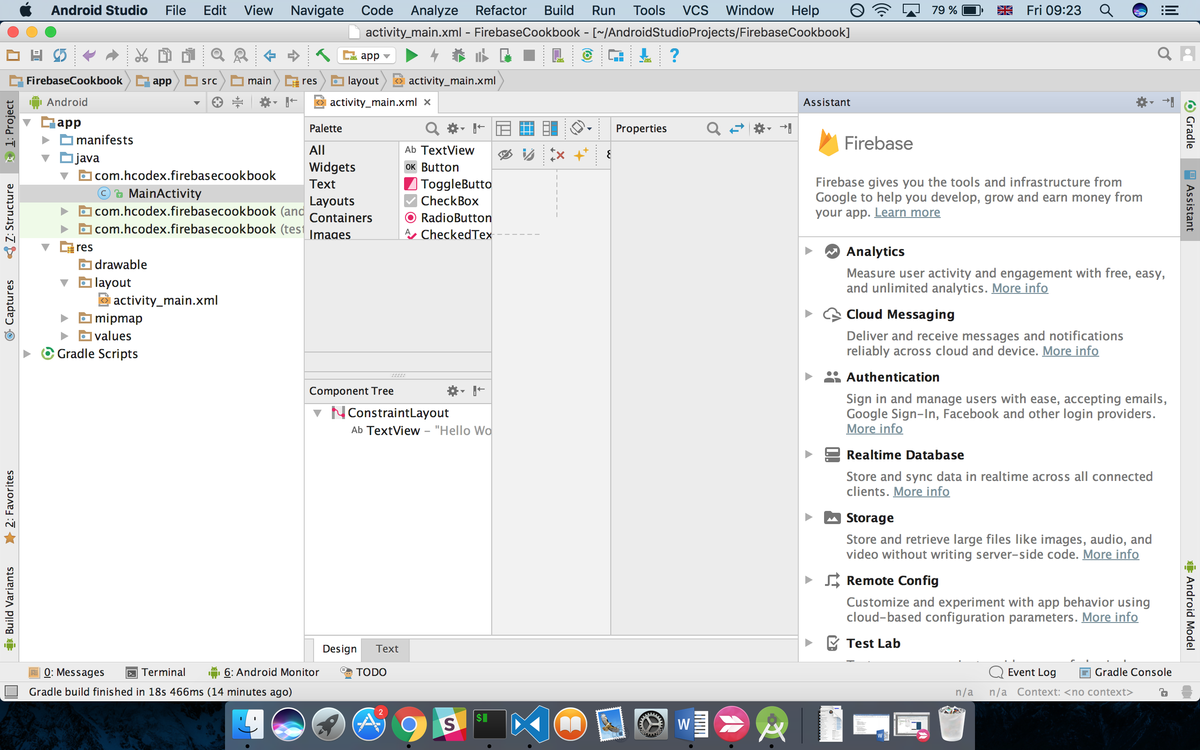Image resolution: width=1200 pixels, height=750 pixels.
Task: Click the Collapse All icon in Project panel
Action: (238, 102)
